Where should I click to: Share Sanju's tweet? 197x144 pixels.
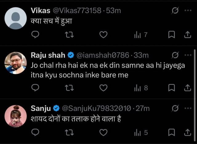tap(187, 132)
